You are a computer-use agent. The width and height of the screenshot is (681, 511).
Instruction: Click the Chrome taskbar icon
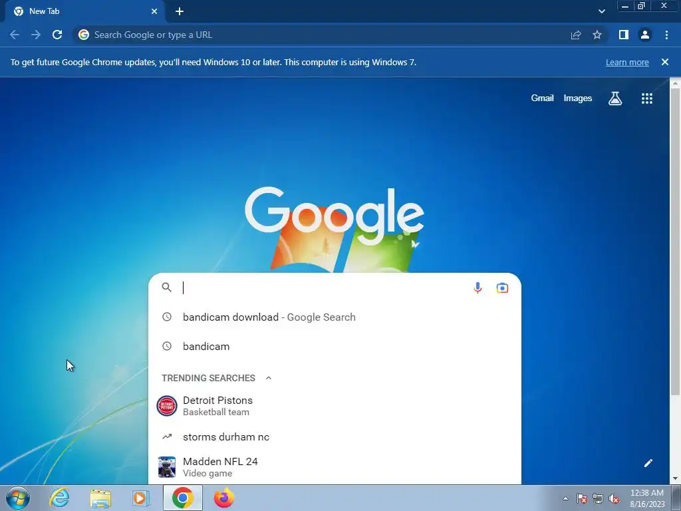[183, 498]
